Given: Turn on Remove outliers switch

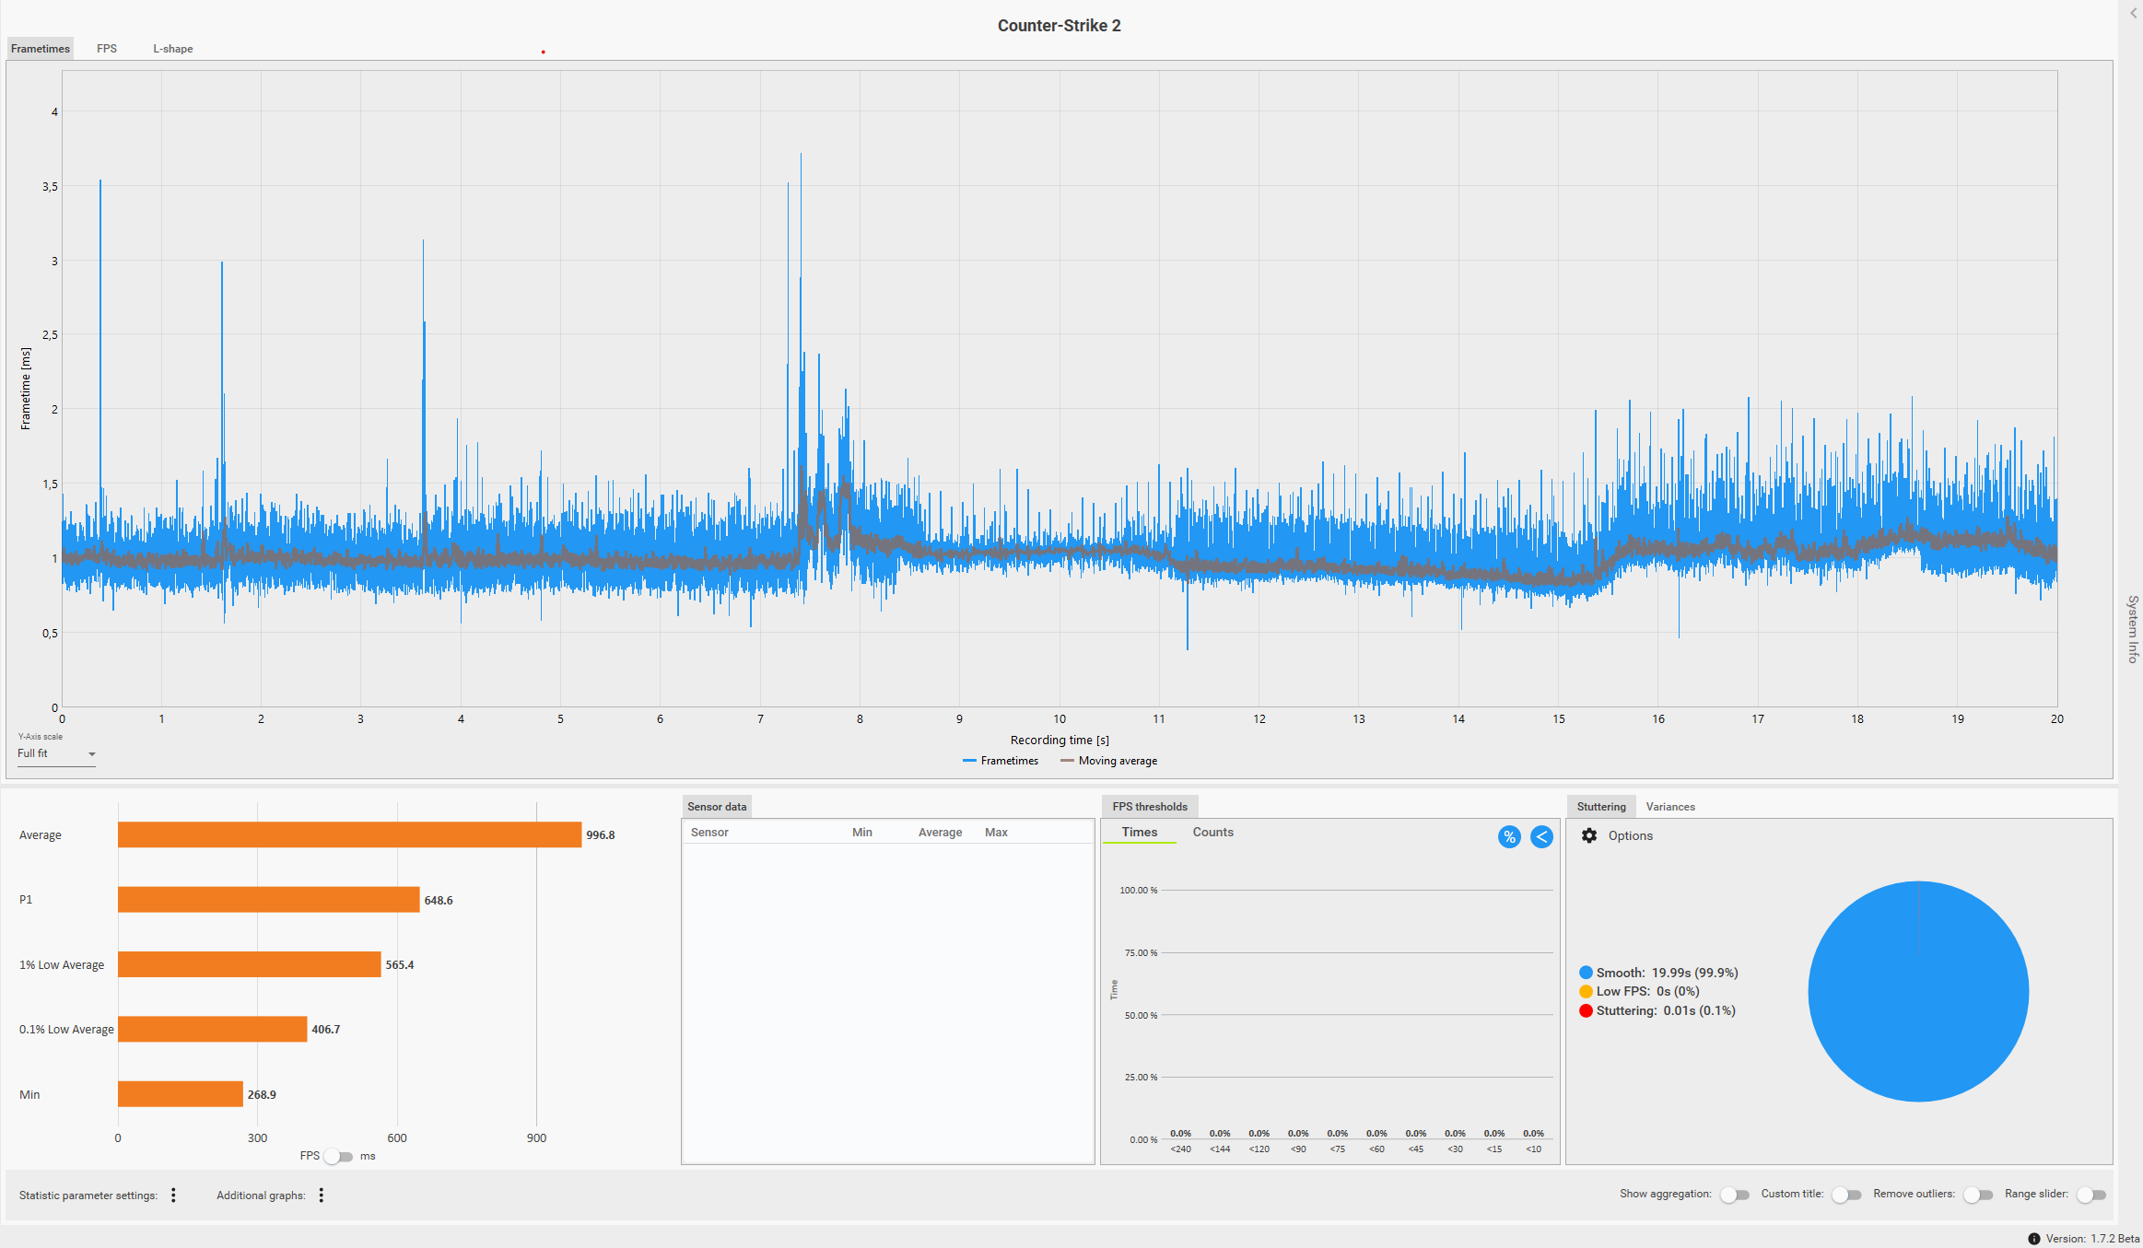Looking at the screenshot, I should coord(1978,1195).
